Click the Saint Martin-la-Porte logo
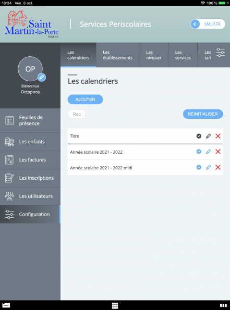This screenshot has width=230, height=310. tap(32, 24)
